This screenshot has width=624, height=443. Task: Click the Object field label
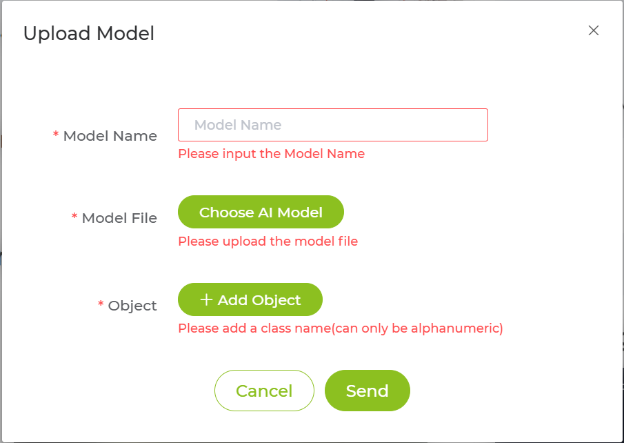point(132,305)
